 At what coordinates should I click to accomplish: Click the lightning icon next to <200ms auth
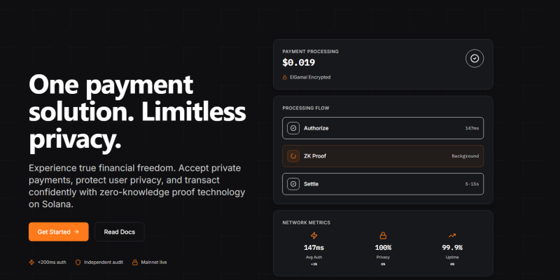click(31, 262)
